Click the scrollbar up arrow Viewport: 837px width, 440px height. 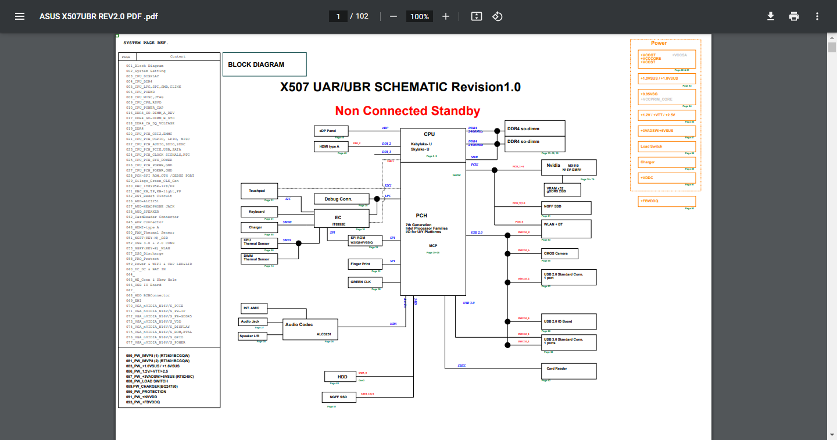click(832, 37)
